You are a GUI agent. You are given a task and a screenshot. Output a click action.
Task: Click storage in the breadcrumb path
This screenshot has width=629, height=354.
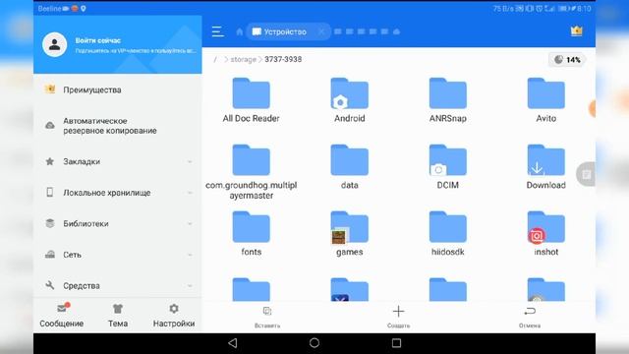(243, 59)
